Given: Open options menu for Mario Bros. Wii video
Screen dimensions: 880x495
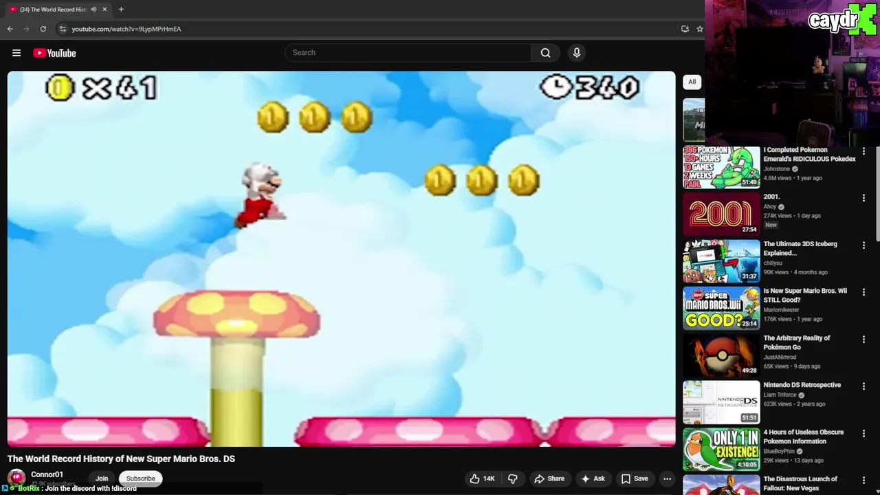Looking at the screenshot, I should [x=863, y=292].
